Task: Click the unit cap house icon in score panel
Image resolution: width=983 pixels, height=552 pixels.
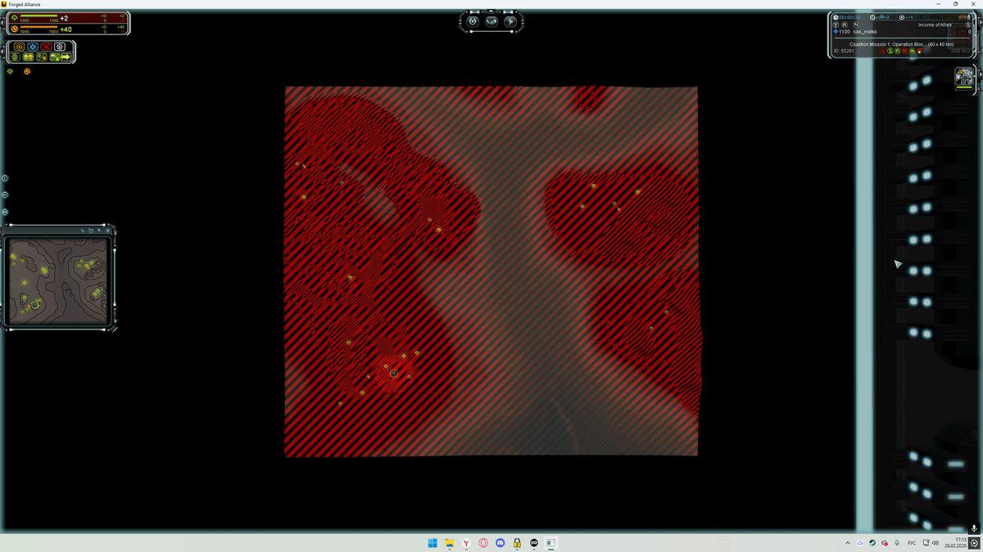Action: pos(968,17)
